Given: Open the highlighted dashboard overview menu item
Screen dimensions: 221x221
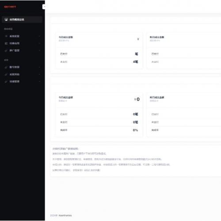Looking at the screenshot, I should [22, 19].
